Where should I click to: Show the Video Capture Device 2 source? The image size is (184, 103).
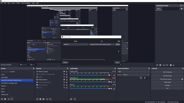pyautogui.click(x=64, y=82)
